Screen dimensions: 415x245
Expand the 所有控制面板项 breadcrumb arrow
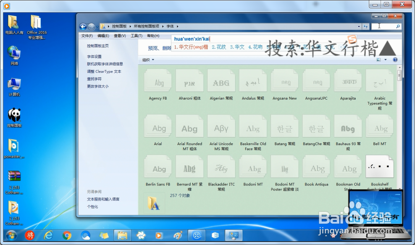pyautogui.click(x=163, y=26)
